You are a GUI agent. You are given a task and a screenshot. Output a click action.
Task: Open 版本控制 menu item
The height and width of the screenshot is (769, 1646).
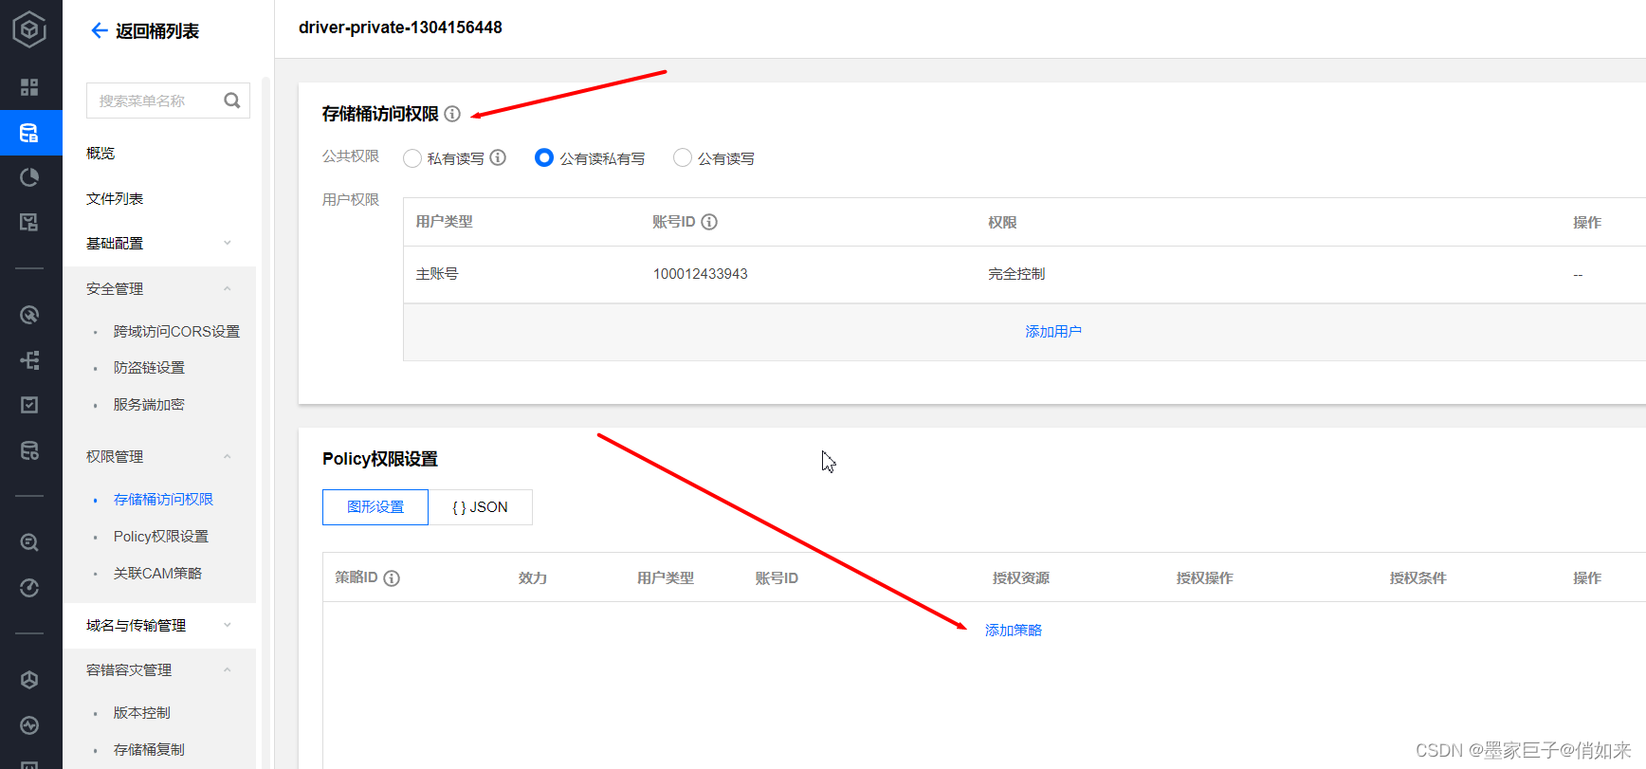point(142,712)
